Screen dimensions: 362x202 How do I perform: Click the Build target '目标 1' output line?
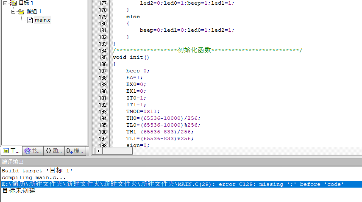tap(37, 171)
